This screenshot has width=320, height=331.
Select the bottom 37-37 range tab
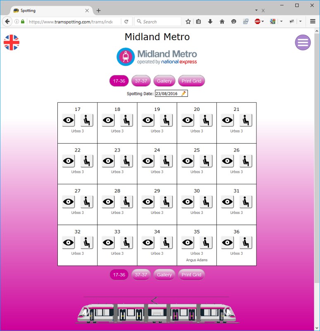pos(141,275)
